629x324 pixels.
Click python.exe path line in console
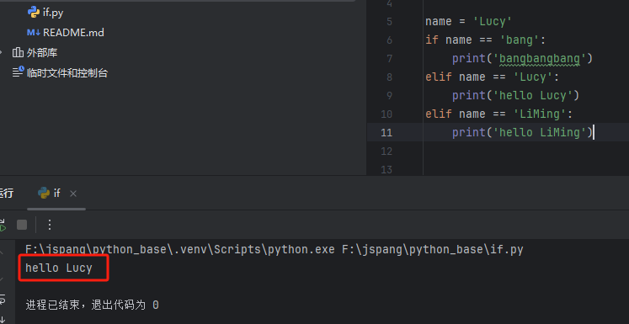(275, 250)
